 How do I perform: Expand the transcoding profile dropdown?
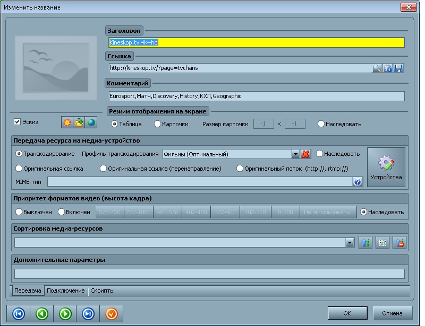(296, 154)
